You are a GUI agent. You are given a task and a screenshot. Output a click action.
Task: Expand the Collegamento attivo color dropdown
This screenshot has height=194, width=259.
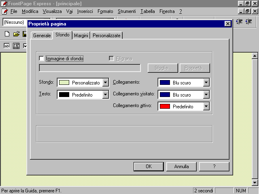click(206, 106)
